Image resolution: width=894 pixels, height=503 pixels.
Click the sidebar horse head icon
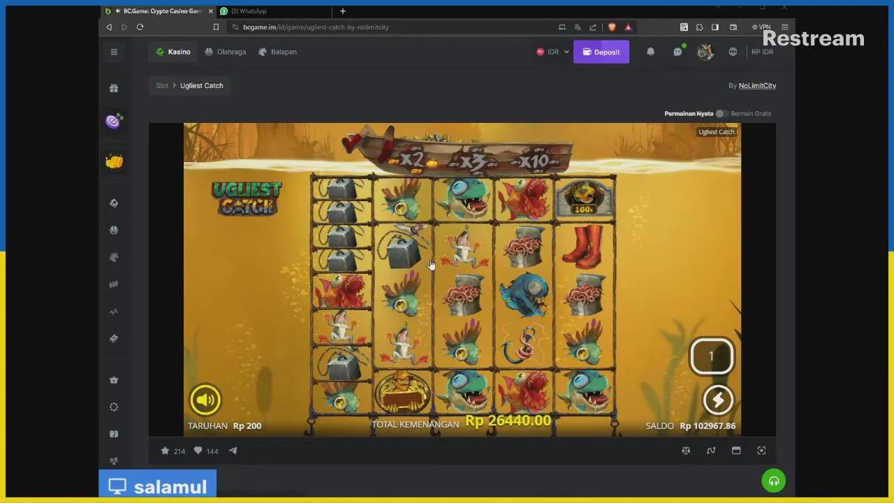pos(114,257)
